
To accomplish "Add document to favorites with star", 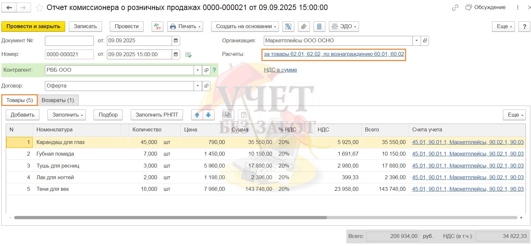I will pyautogui.click(x=39, y=8).
